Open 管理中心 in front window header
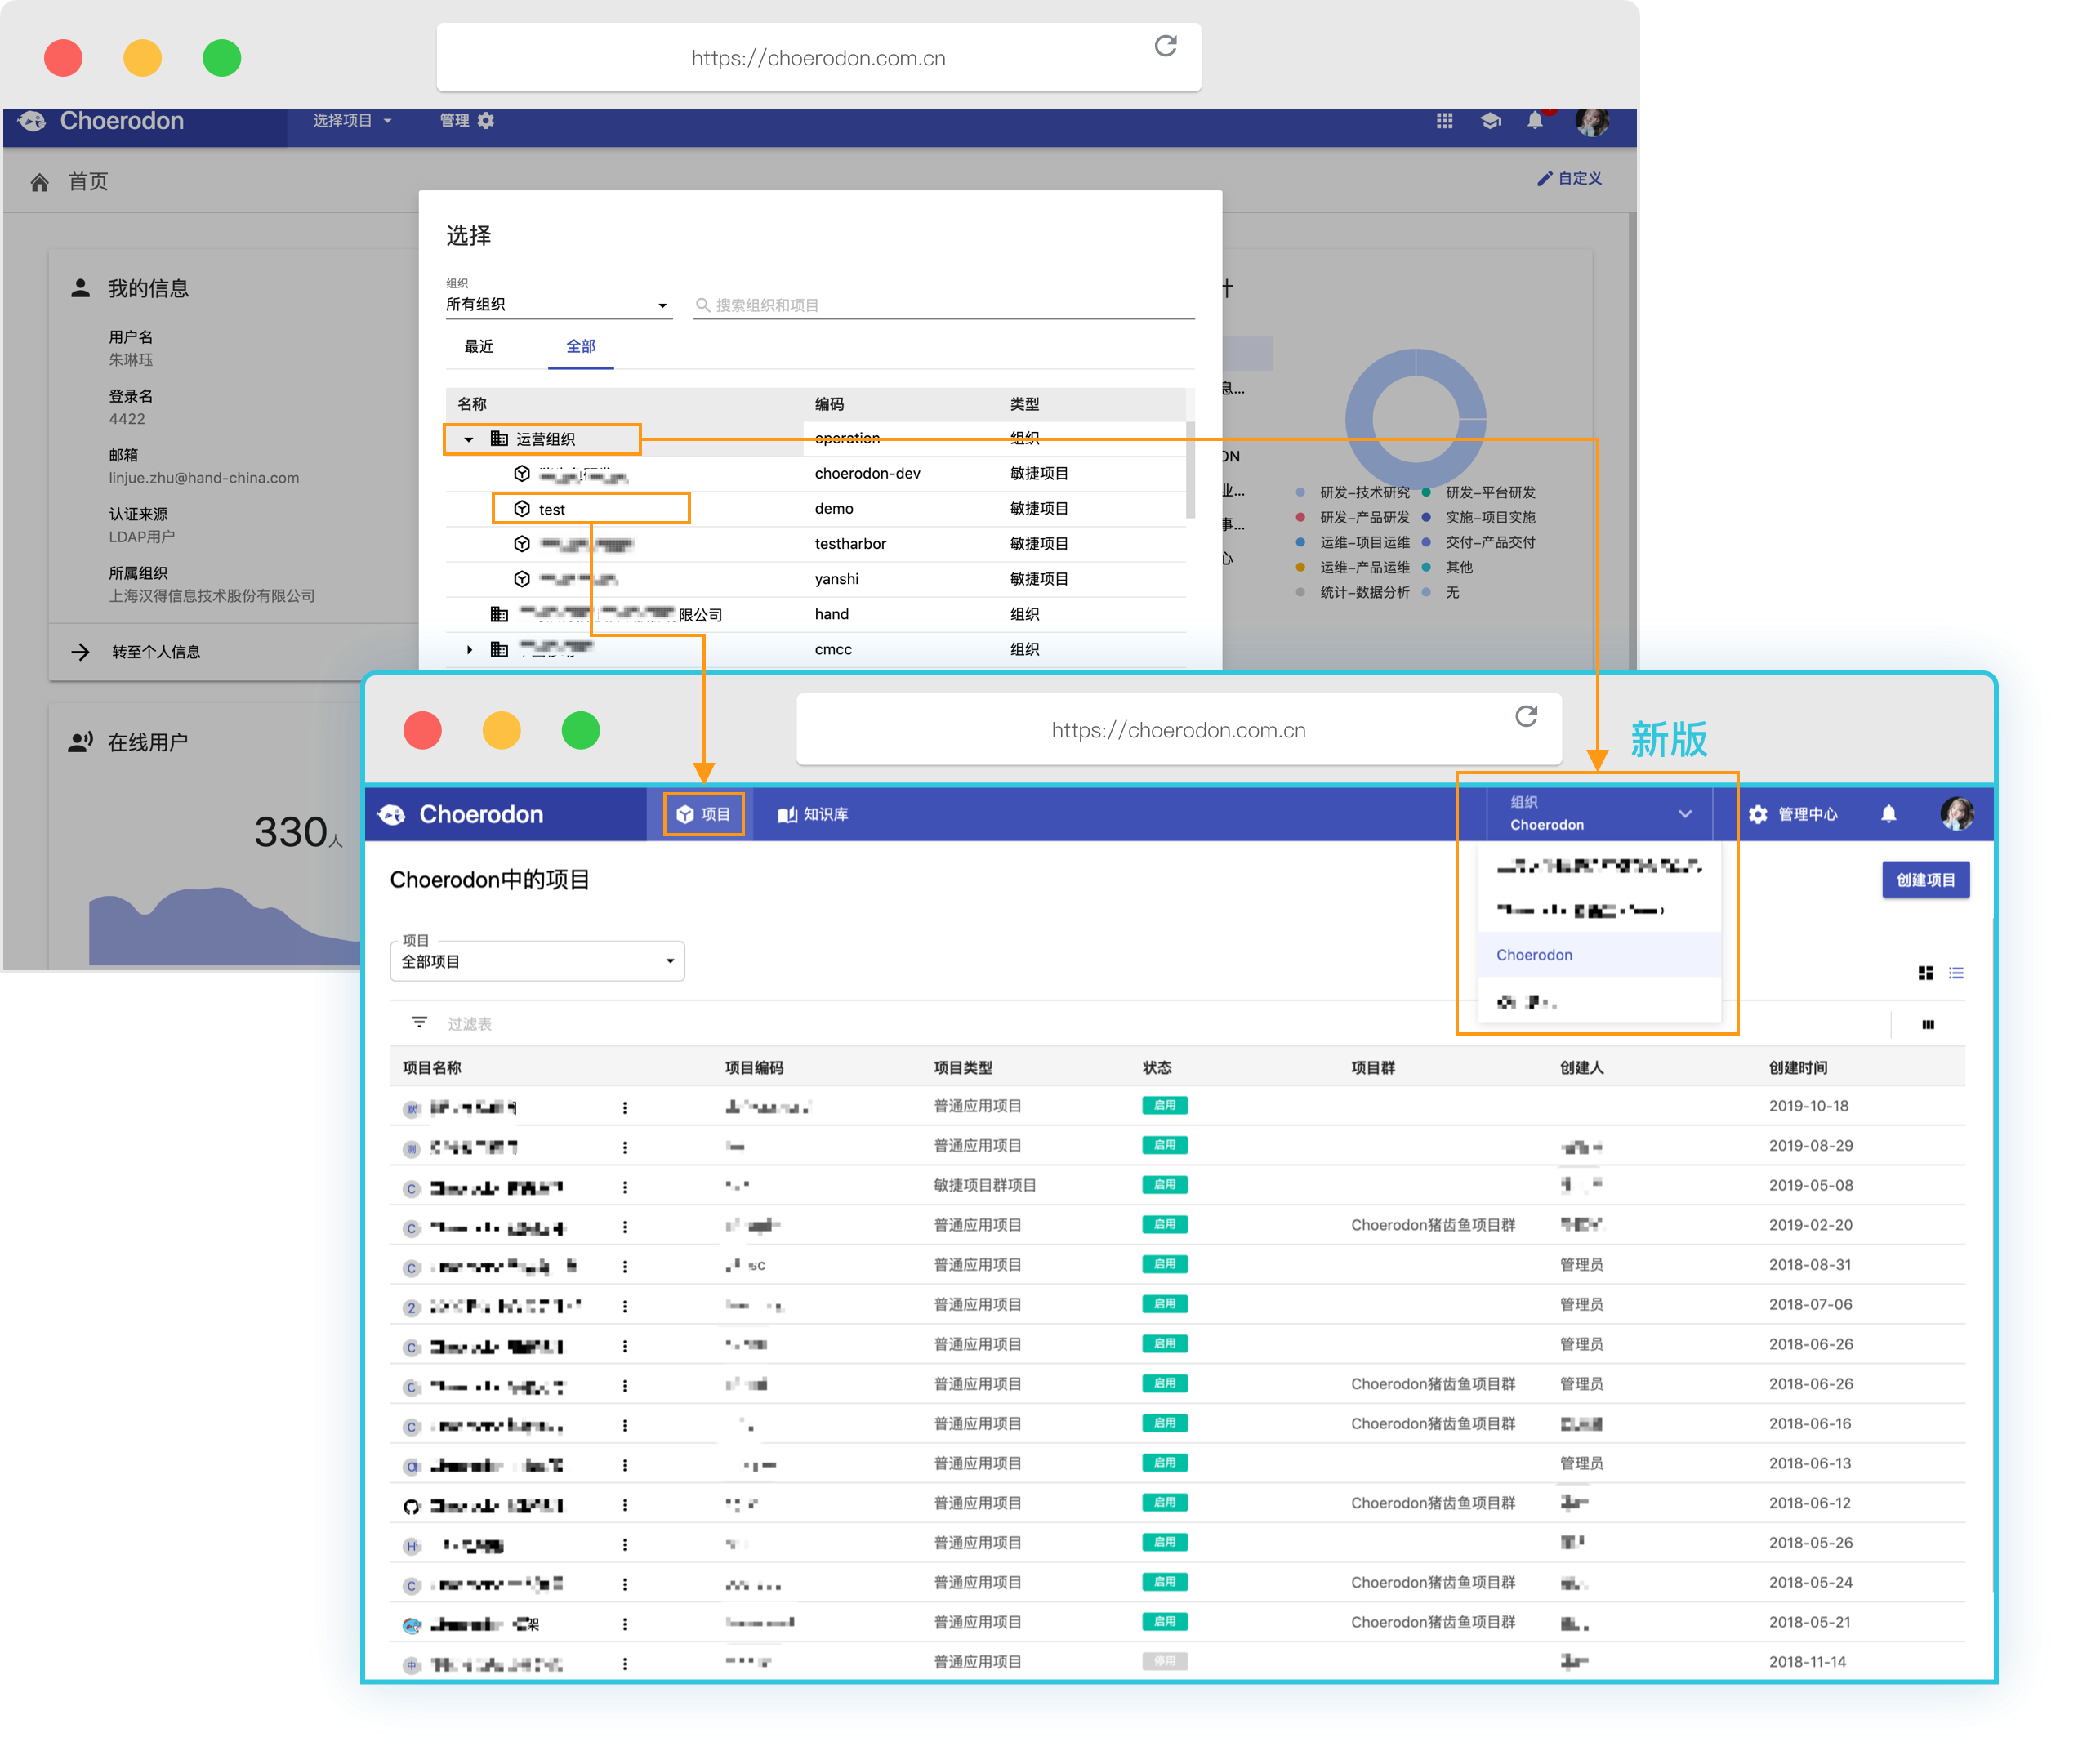The height and width of the screenshot is (1764, 2078). tap(1792, 815)
